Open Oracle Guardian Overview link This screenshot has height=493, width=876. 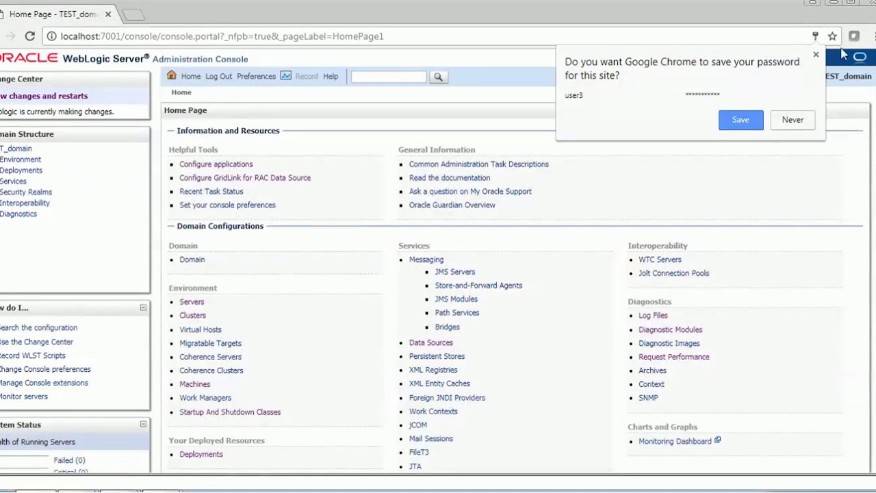[452, 205]
